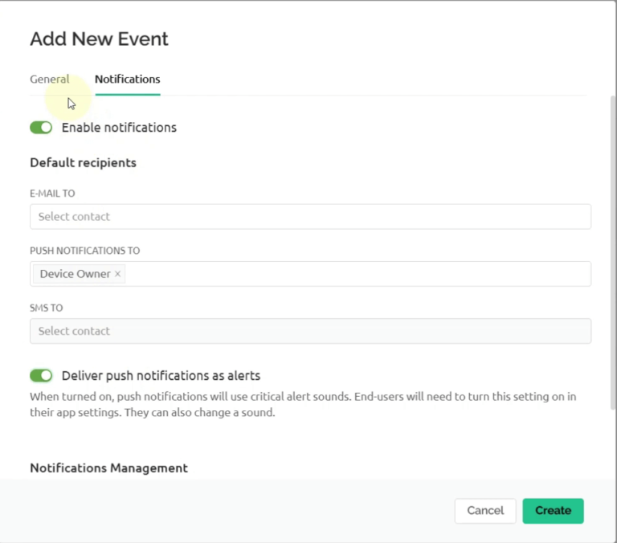This screenshot has width=617, height=543.
Task: Click the E-MAIL TO field label
Action: 52,194
